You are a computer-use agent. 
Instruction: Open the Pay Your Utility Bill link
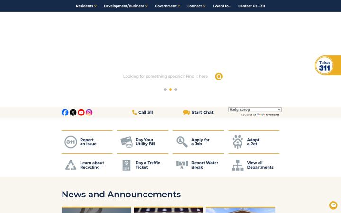click(x=145, y=142)
